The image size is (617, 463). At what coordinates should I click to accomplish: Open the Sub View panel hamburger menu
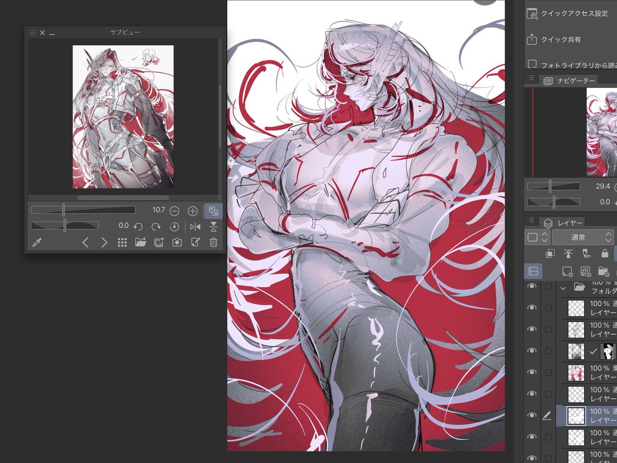pos(32,32)
